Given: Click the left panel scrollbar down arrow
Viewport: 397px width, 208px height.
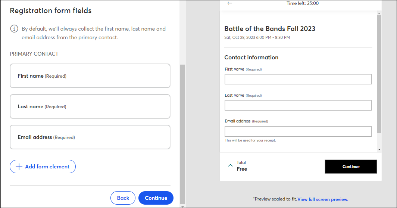Looking at the screenshot, I should point(182,207).
